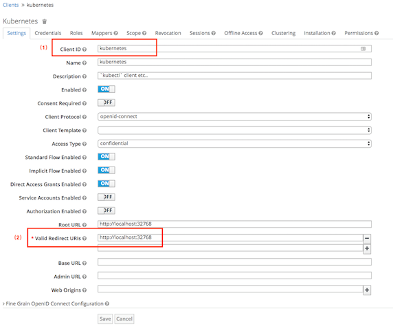Open help tooltip for Client ID

coord(85,50)
